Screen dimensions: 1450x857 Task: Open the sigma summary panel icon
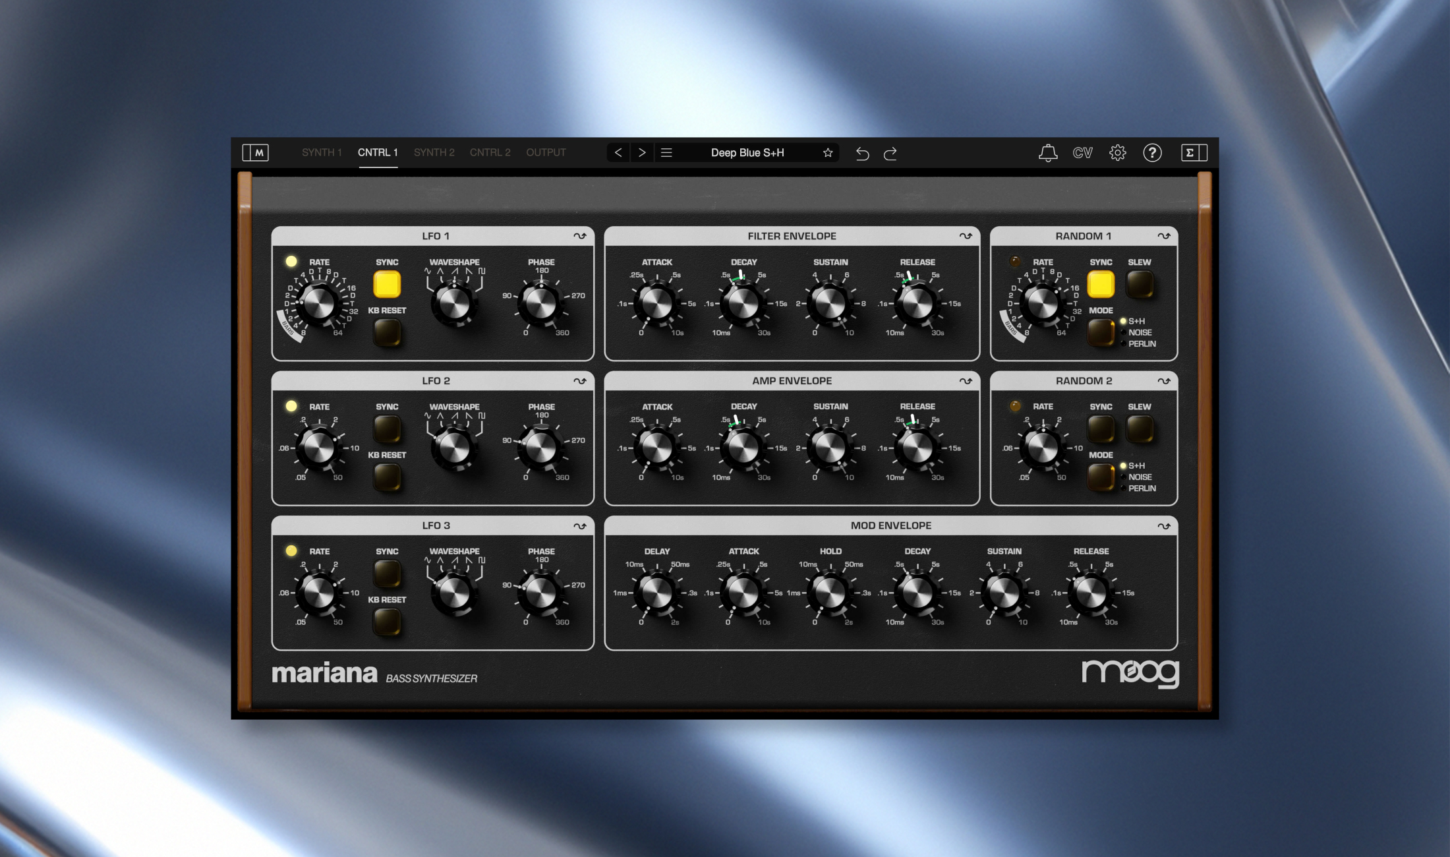click(1190, 152)
